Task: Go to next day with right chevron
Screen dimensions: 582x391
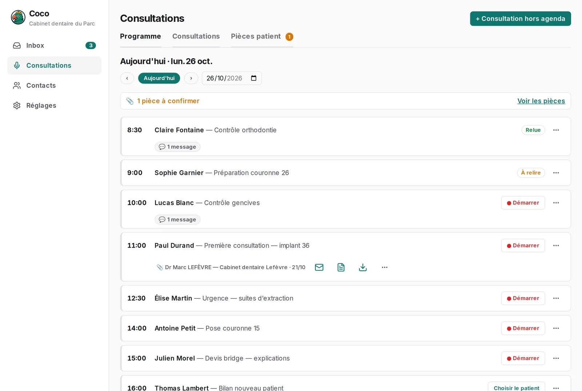Action: (x=191, y=78)
